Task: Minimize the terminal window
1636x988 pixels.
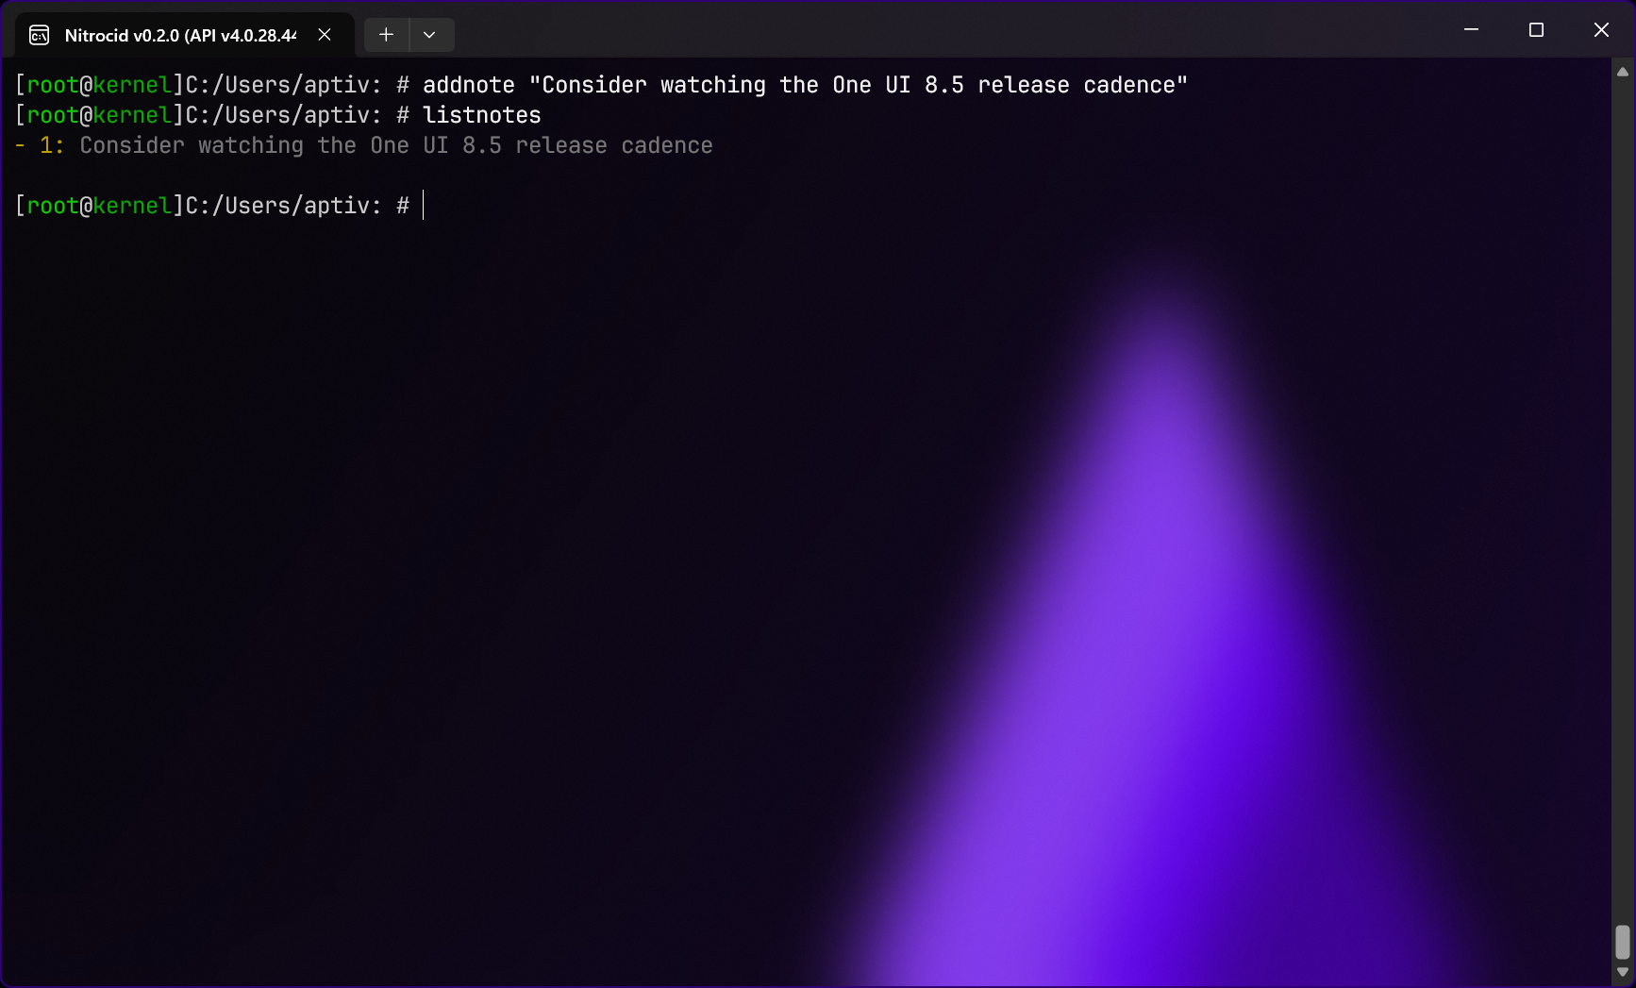Action: [x=1471, y=30]
